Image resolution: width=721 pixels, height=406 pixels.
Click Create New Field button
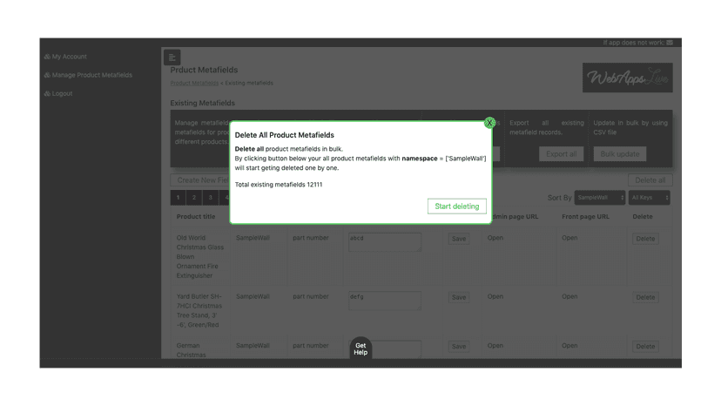tap(200, 180)
